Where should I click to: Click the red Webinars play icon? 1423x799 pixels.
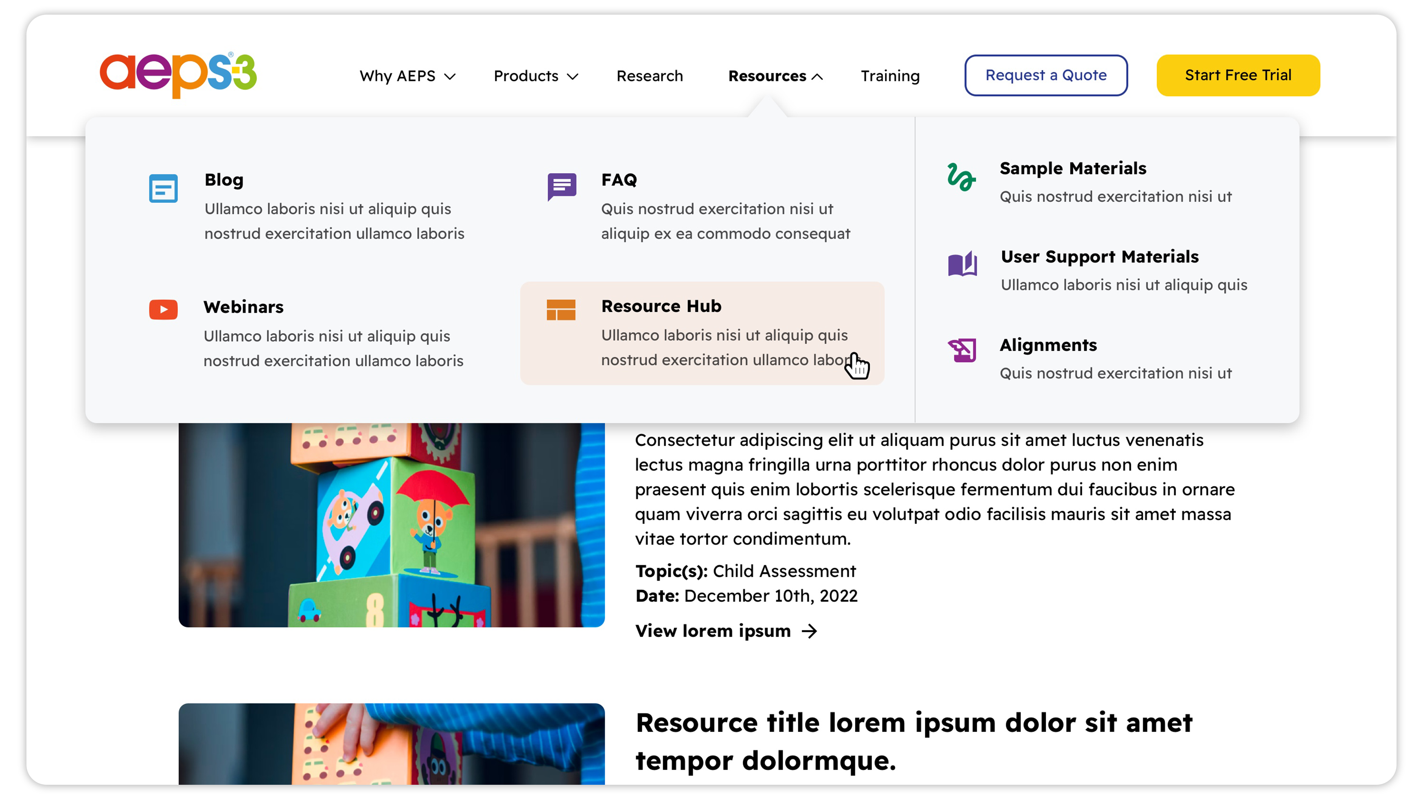[164, 309]
